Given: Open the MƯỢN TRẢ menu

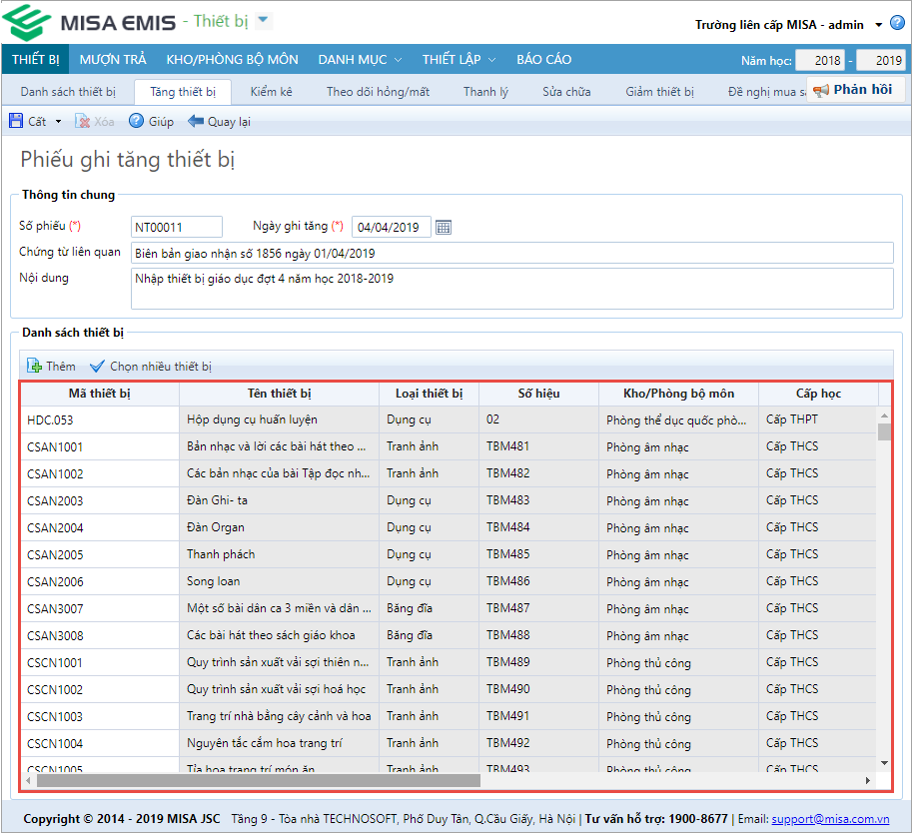Looking at the screenshot, I should (113, 60).
